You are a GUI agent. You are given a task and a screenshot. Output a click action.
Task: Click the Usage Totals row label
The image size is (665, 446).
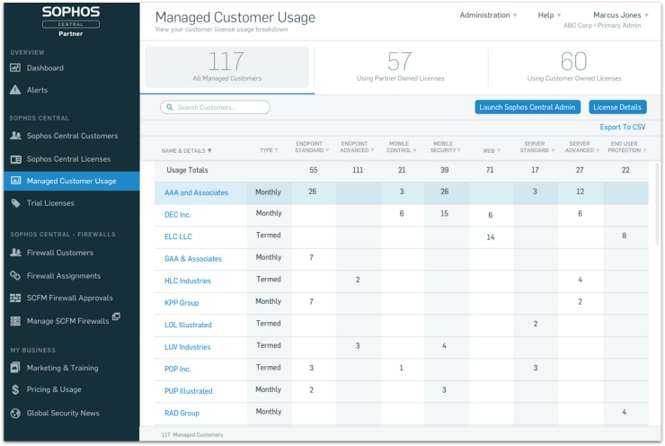coord(187,170)
